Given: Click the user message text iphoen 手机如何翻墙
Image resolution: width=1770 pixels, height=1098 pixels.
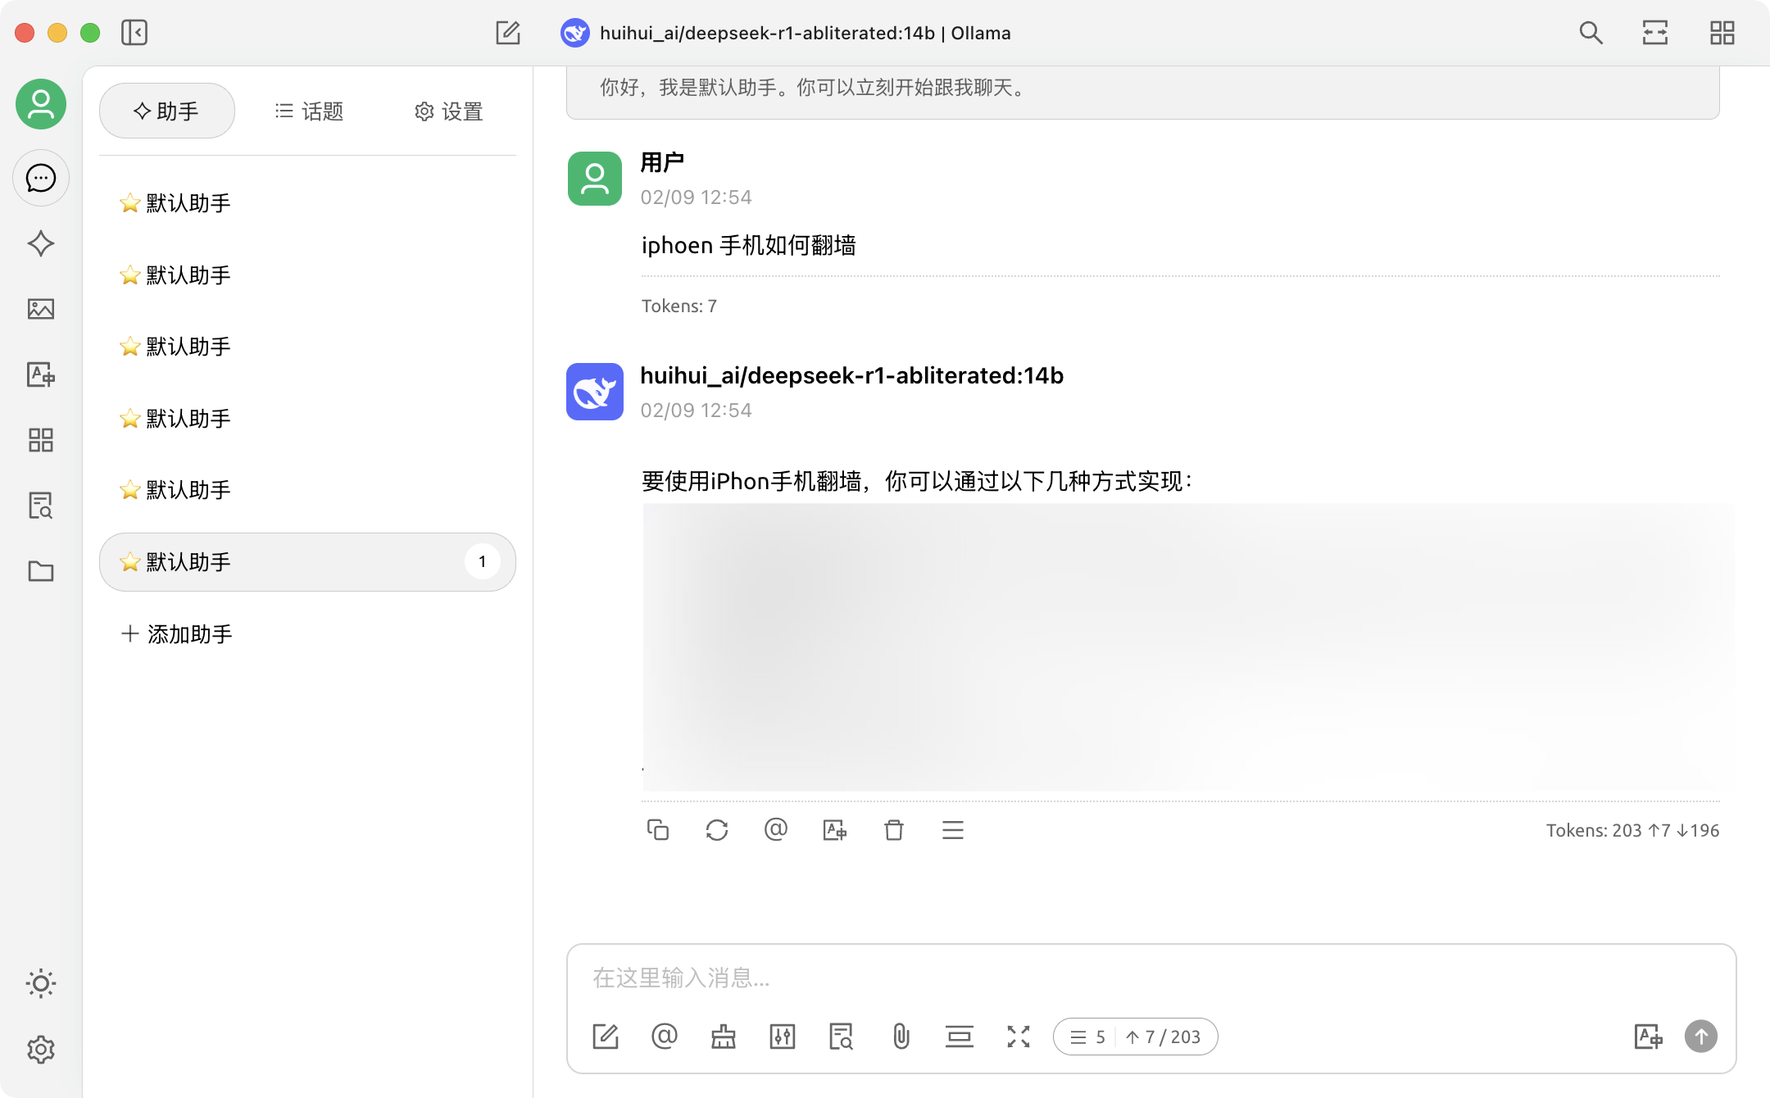Looking at the screenshot, I should click(749, 245).
